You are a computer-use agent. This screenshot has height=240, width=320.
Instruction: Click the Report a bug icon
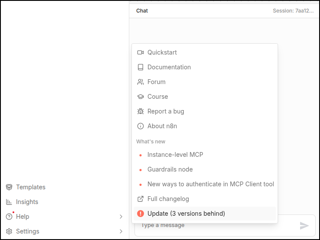(140, 111)
